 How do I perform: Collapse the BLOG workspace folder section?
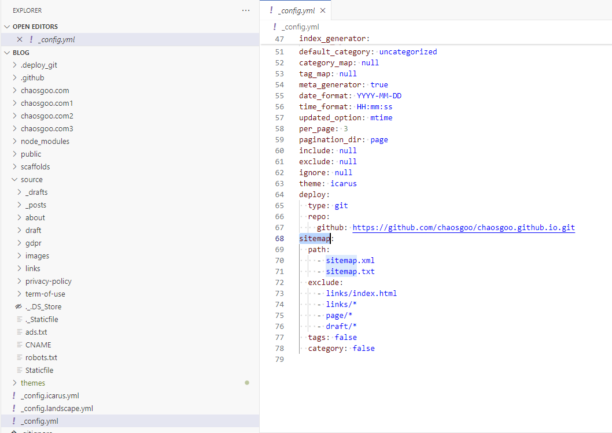7,53
